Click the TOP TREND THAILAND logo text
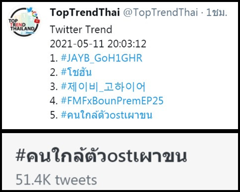This screenshot has width=240, height=192. 21,25
